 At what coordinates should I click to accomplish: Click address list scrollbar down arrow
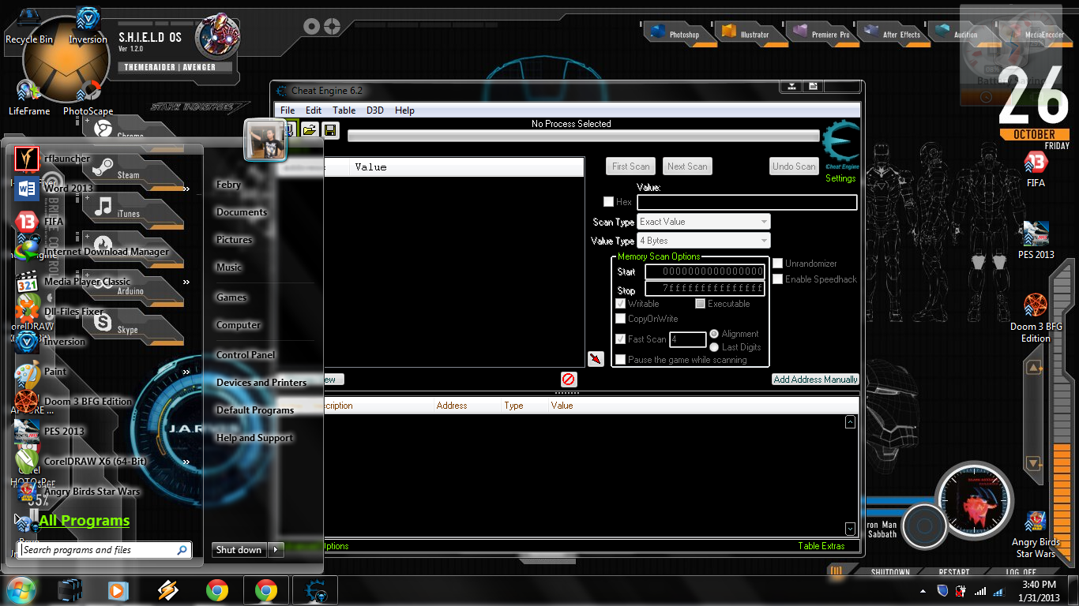point(850,529)
